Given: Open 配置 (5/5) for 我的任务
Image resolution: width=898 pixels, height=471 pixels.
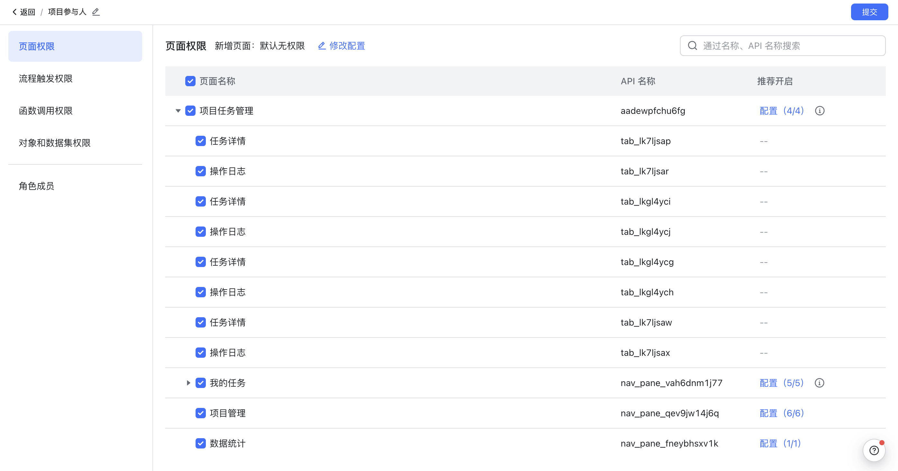Looking at the screenshot, I should point(782,383).
